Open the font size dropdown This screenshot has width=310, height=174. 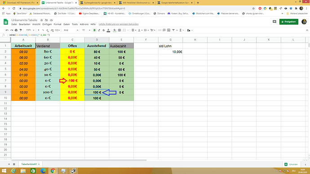click(x=86, y=30)
